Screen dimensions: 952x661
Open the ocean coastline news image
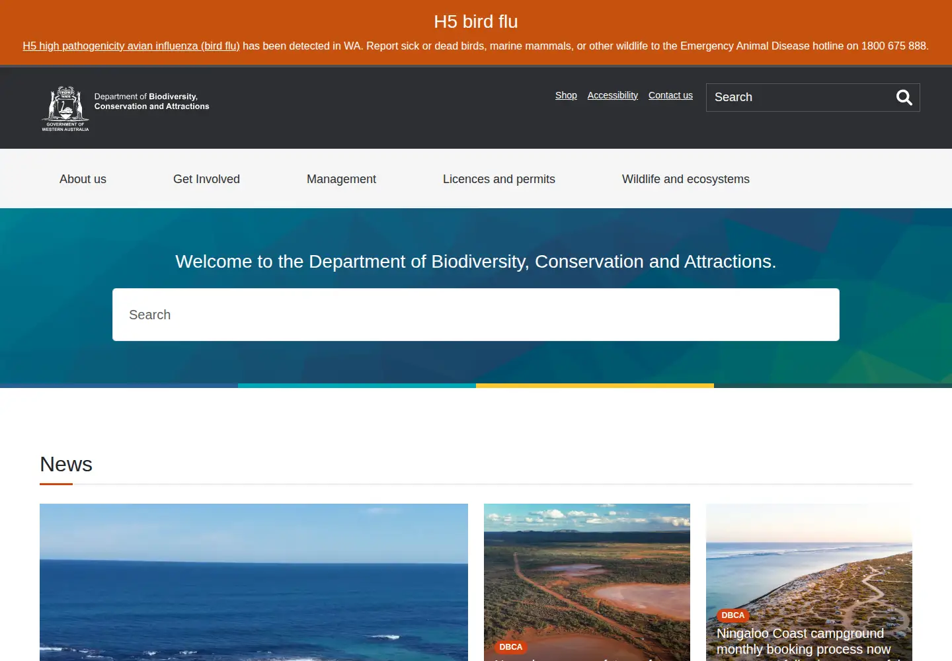pyautogui.click(x=254, y=582)
